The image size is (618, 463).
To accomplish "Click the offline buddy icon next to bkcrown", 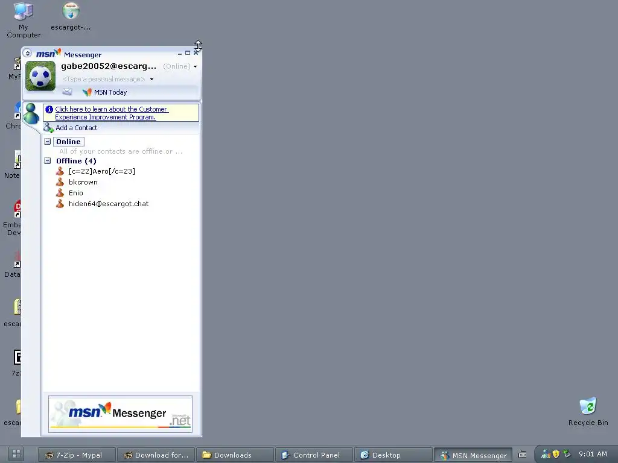I will pyautogui.click(x=60, y=182).
